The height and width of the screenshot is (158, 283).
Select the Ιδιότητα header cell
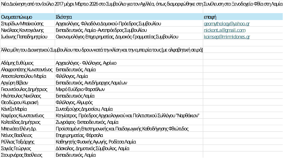[x=129, y=17]
